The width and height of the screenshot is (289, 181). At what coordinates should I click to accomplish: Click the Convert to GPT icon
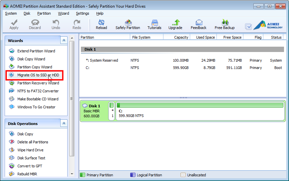point(12,166)
